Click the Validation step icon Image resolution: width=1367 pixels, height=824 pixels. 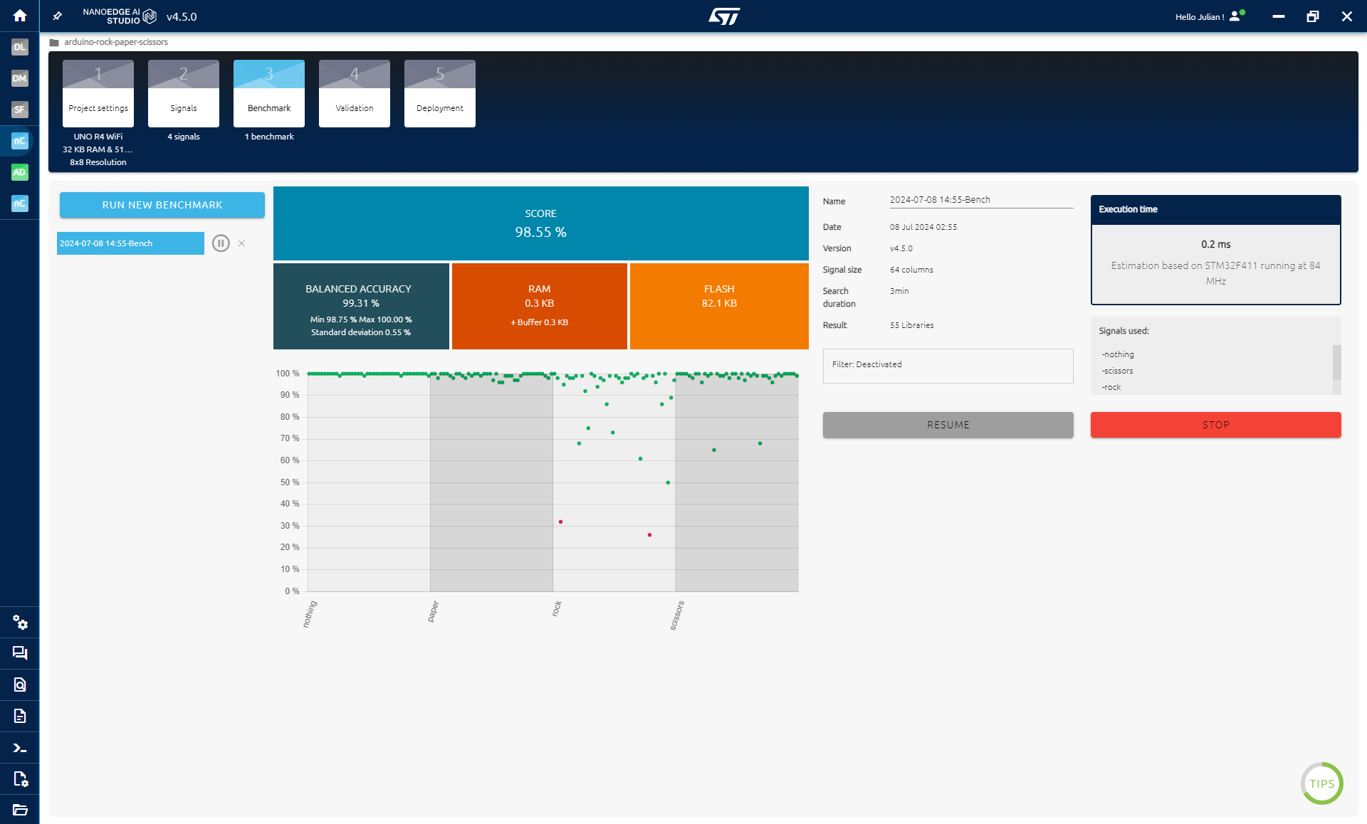click(x=353, y=93)
